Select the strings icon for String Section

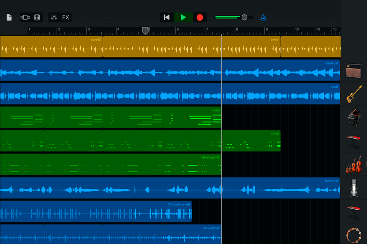[x=354, y=164]
